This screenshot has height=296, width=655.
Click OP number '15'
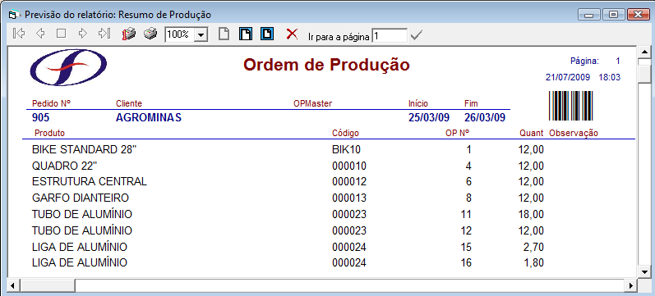click(466, 248)
